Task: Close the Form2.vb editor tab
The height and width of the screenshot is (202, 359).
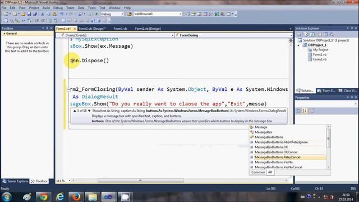Action: [75, 29]
